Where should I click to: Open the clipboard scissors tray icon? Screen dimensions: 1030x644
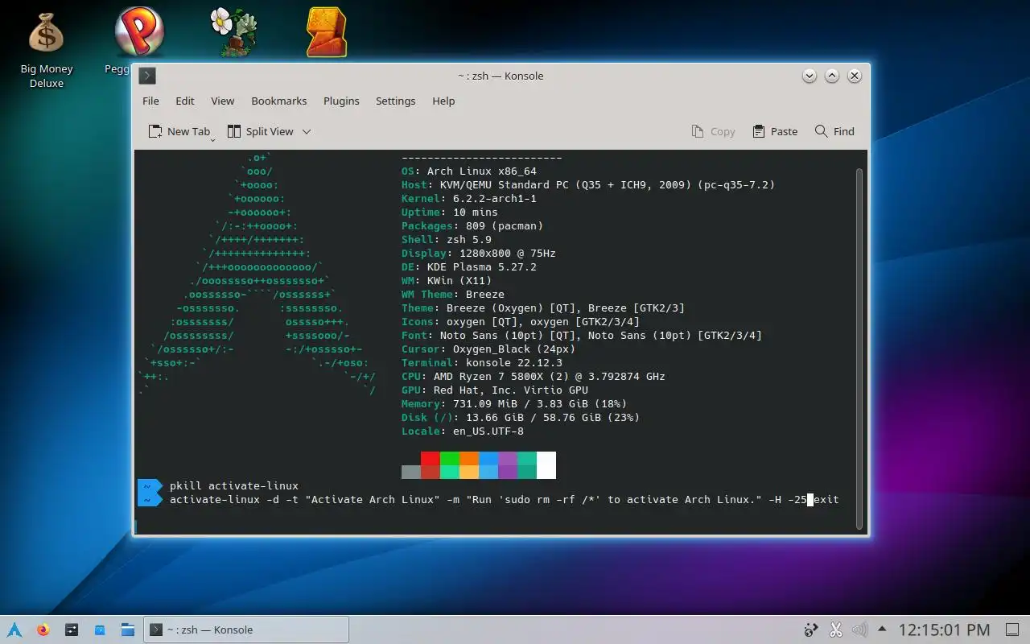835,630
